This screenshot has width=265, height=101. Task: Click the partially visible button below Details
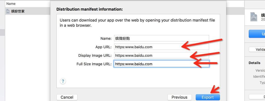(x=257, y=97)
